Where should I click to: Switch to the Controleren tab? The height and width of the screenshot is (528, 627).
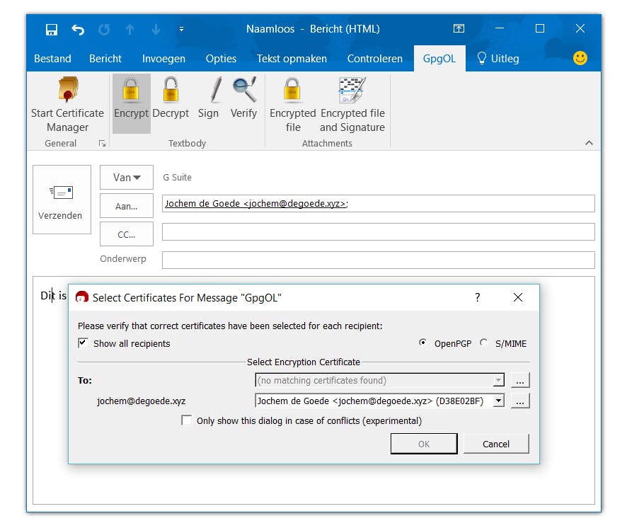click(x=374, y=59)
